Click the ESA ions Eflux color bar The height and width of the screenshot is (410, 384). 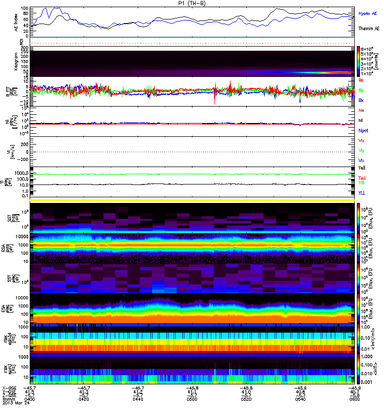(x=358, y=248)
